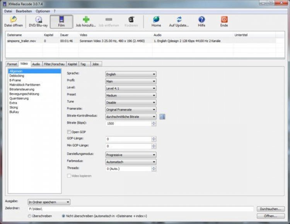Expand the Profil dropdown
This screenshot has height=224, width=290.
[131, 81]
